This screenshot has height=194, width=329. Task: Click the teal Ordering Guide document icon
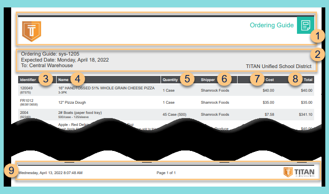[305, 25]
